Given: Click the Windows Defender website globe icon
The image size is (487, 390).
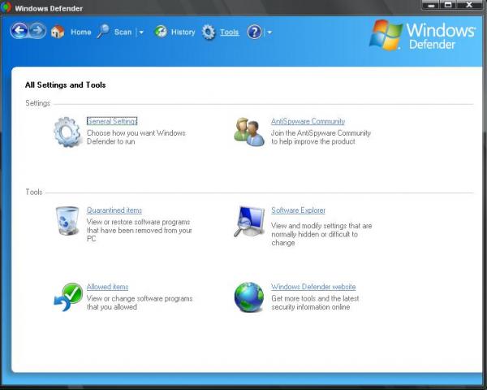Looking at the screenshot, I should [249, 297].
